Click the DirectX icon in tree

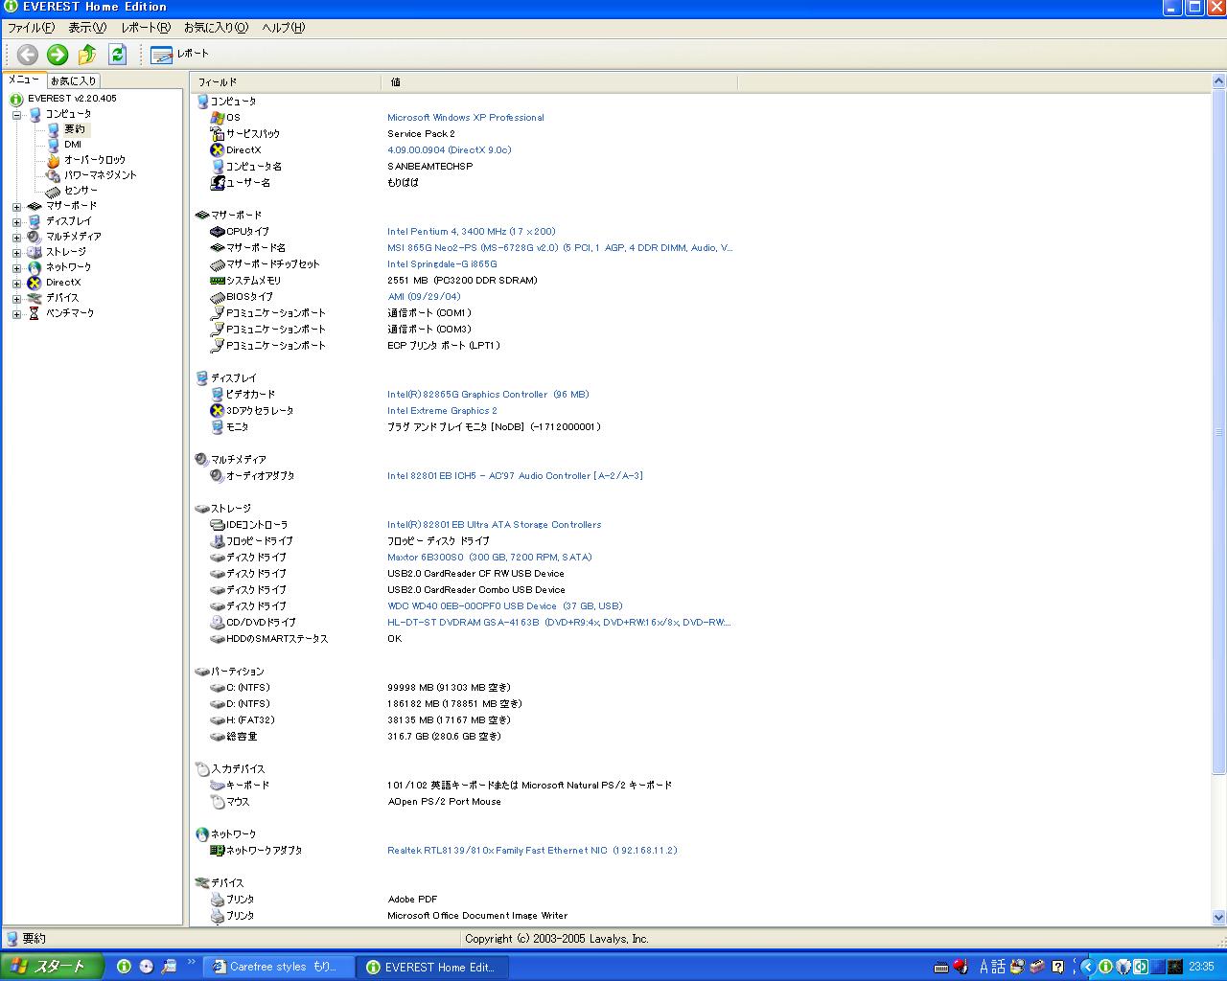(x=35, y=283)
